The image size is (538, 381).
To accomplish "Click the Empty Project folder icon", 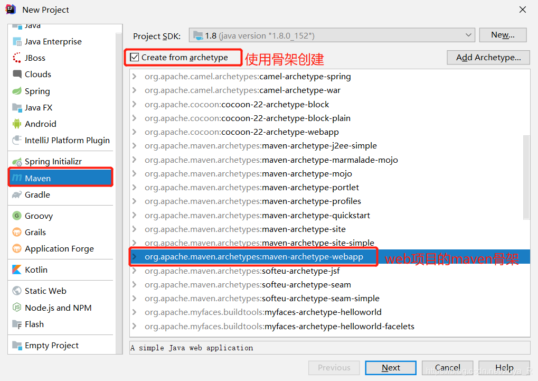I will coord(17,345).
